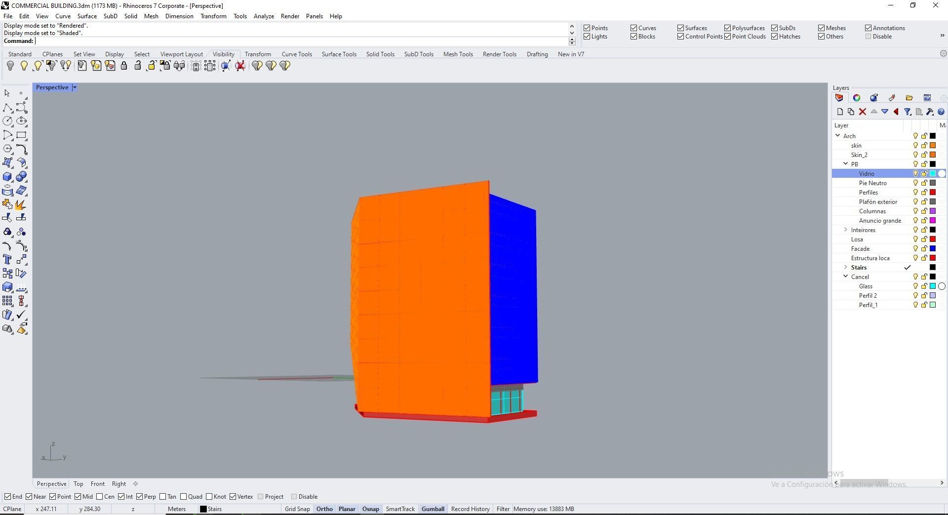948x515 pixels.
Task: Expand the selection filter overflow chevron
Action: (942, 35)
